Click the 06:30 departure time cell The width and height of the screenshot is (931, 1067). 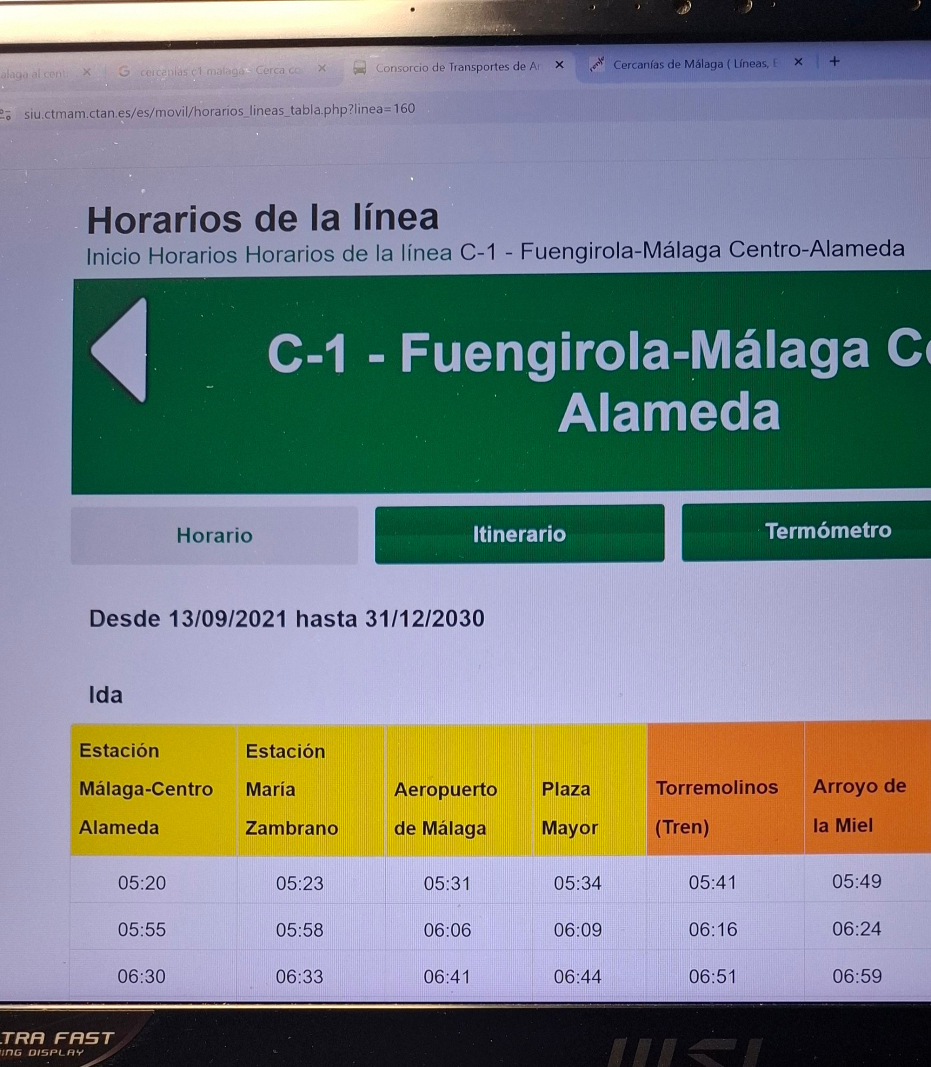[x=141, y=977]
